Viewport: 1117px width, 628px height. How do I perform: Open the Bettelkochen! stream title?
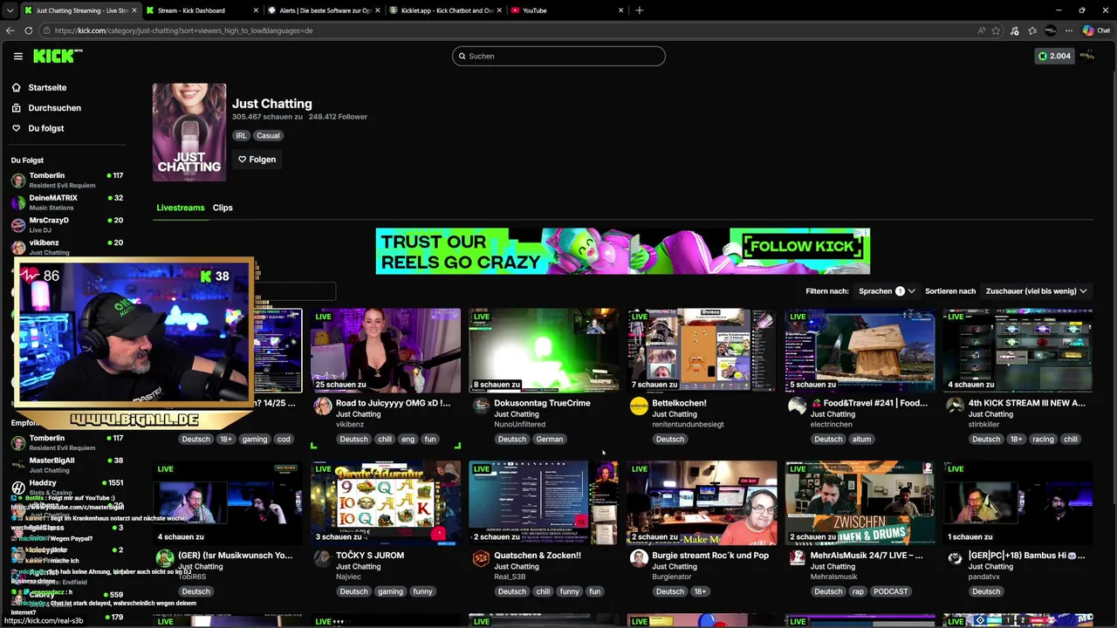point(679,403)
